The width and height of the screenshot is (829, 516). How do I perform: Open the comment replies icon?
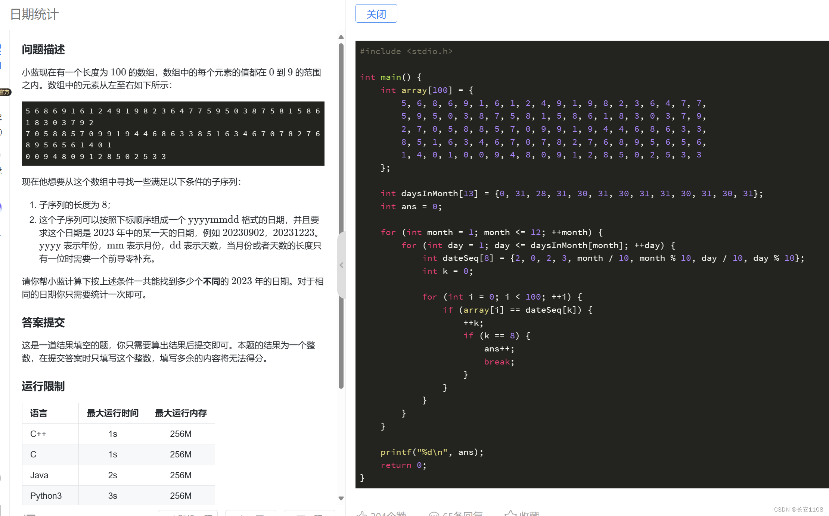(x=434, y=514)
